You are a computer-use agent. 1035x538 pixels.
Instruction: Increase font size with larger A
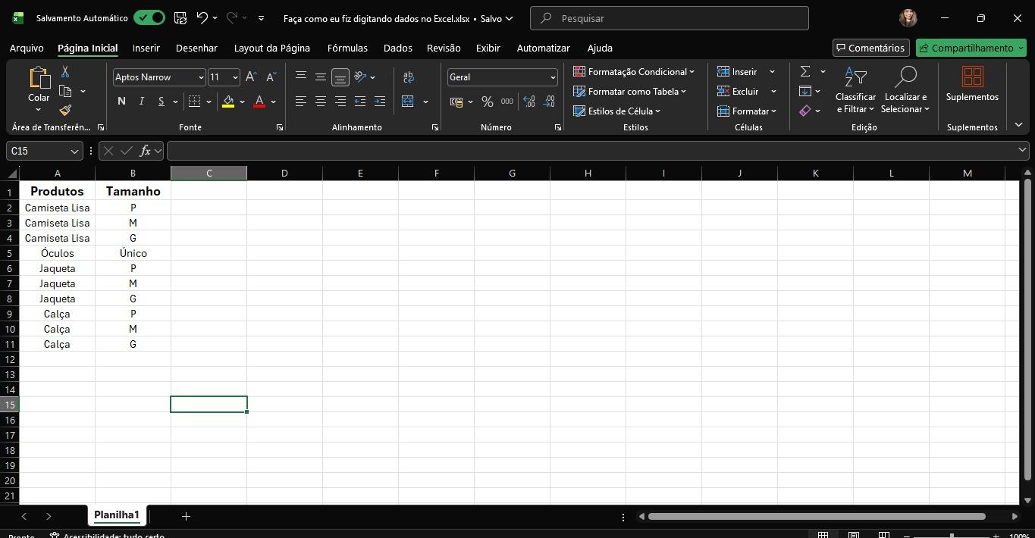coord(251,77)
